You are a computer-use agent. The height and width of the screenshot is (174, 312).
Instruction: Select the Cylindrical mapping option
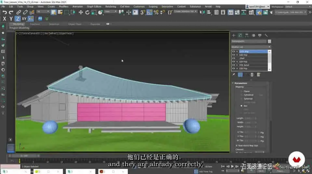click(x=241, y=95)
